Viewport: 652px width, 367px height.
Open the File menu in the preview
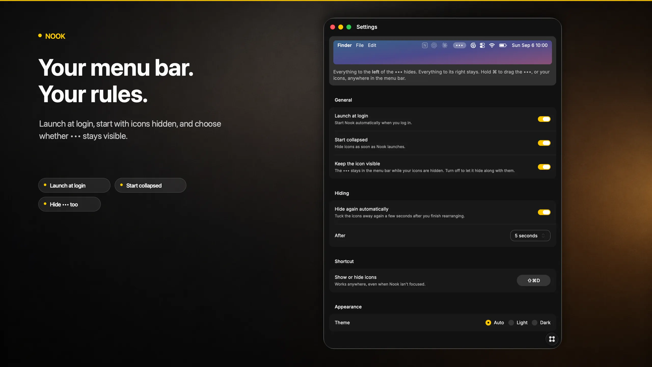pos(360,45)
